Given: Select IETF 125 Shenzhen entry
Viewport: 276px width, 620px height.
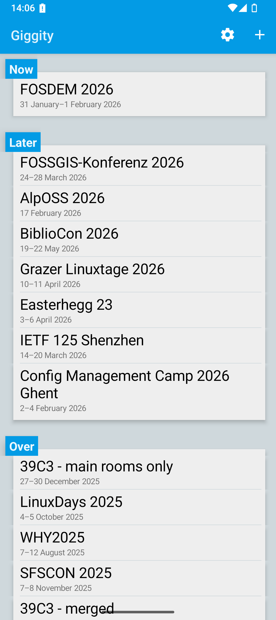Looking at the screenshot, I should coord(139,346).
